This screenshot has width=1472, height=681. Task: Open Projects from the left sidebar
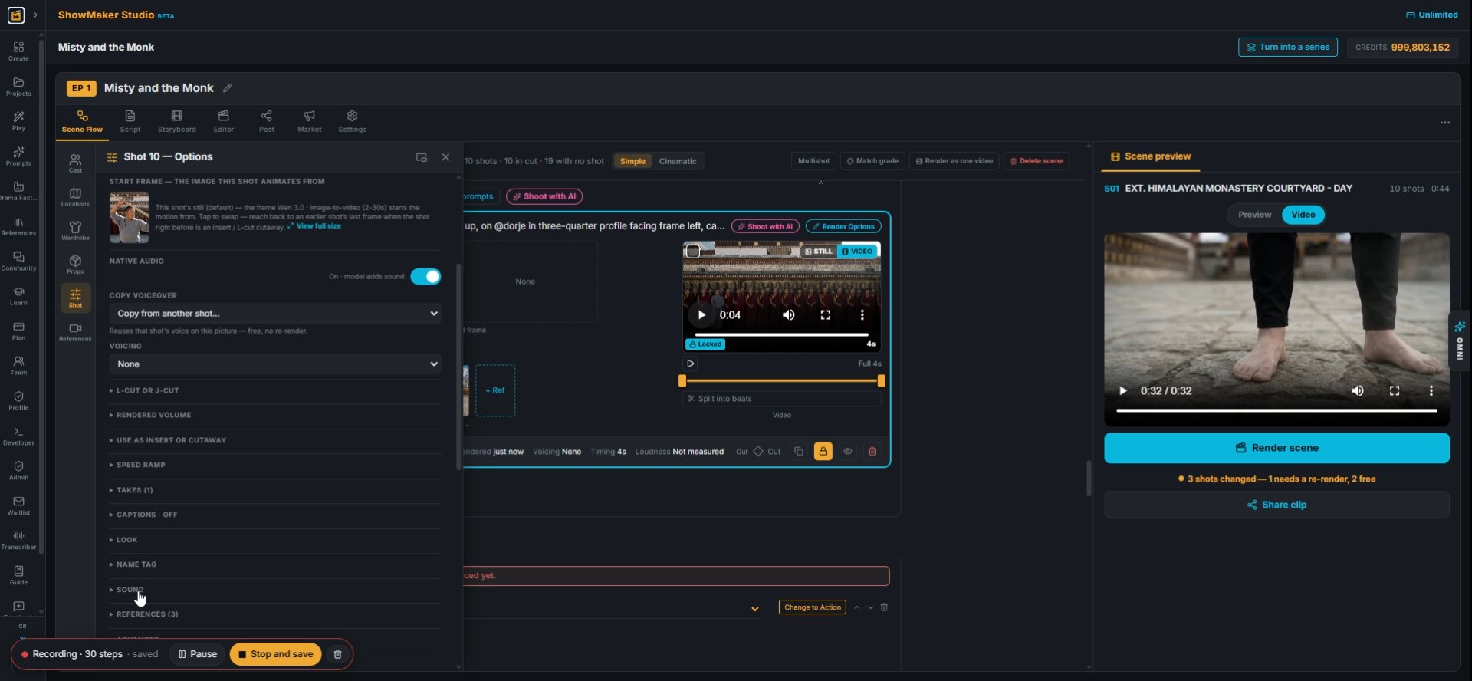coord(18,87)
